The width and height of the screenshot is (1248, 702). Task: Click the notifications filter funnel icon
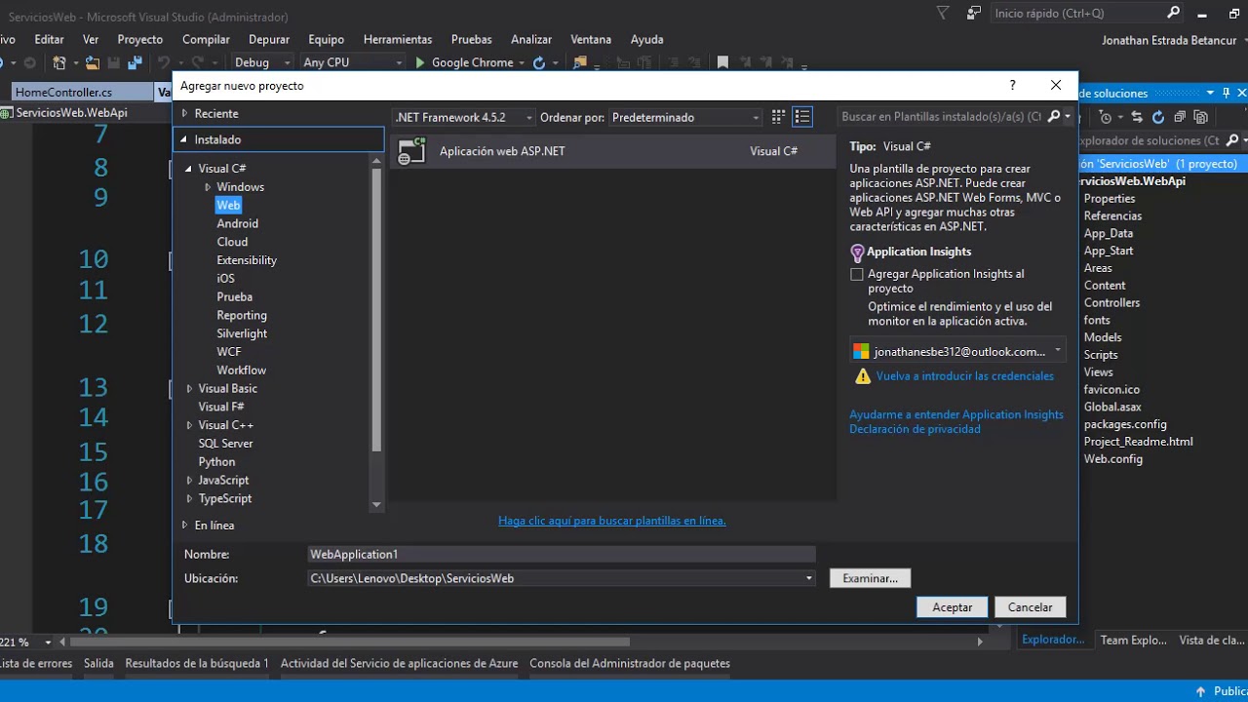click(x=942, y=13)
